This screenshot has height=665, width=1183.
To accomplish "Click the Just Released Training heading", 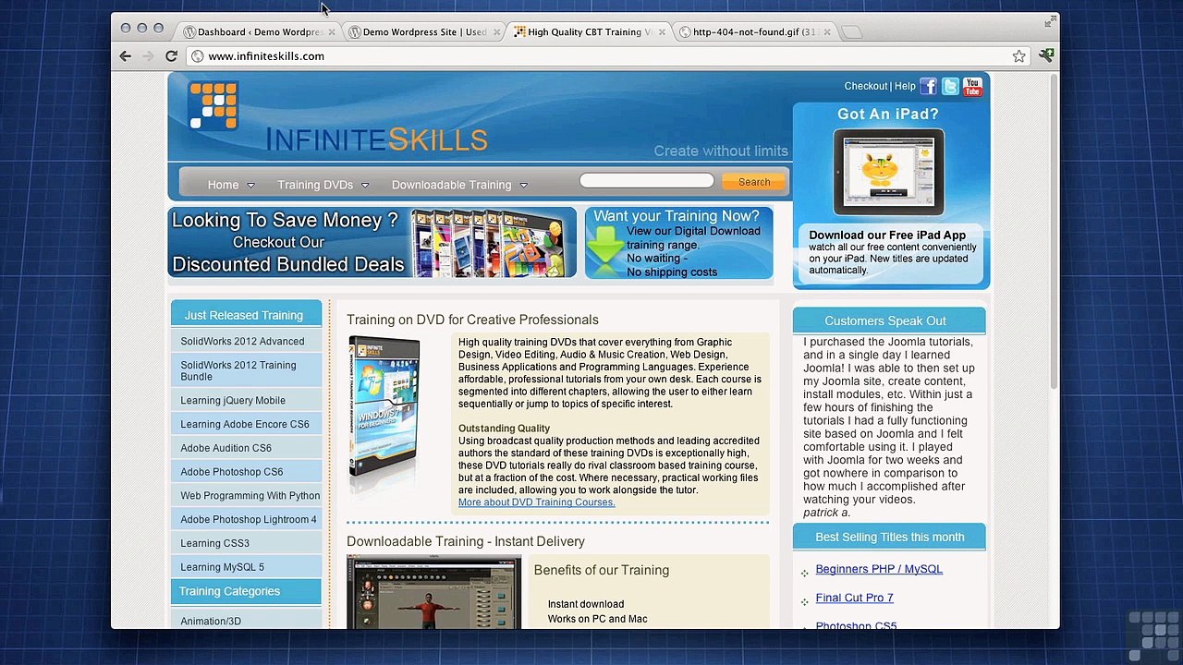I will point(244,315).
